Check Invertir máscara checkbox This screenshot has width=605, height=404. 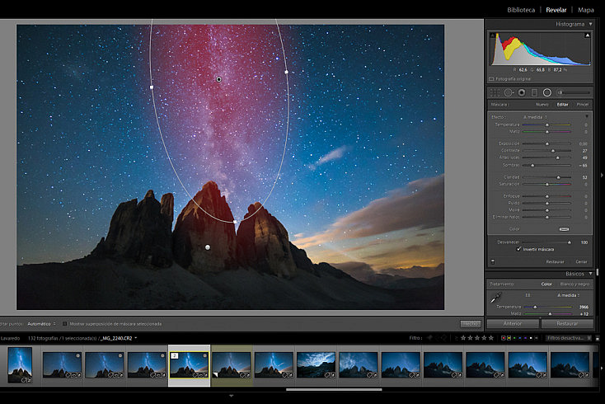pos(519,249)
